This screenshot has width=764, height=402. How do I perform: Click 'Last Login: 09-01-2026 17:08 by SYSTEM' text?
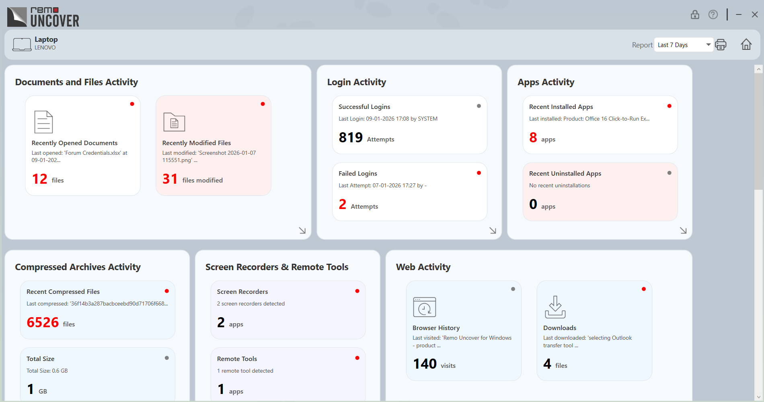(x=388, y=119)
